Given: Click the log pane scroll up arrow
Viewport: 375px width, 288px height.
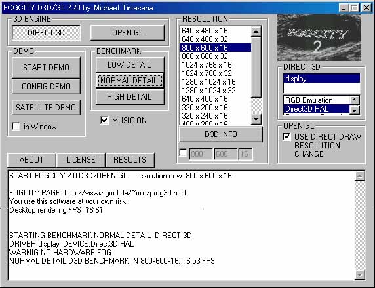Looking at the screenshot, I should (360, 176).
